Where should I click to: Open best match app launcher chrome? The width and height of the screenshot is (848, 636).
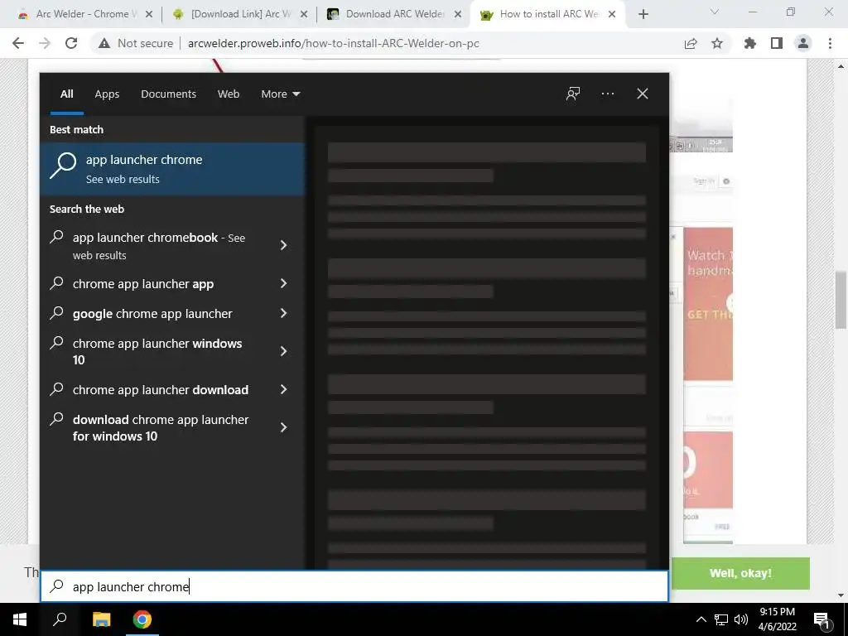[x=172, y=169]
